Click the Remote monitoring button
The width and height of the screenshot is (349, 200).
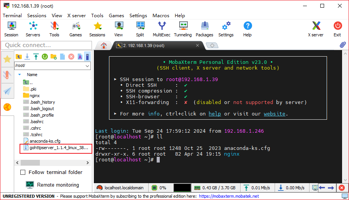pos(52,185)
